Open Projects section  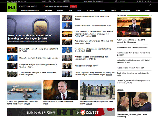tap(148, 10)
